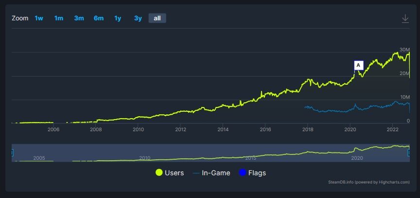The height and width of the screenshot is (198, 420).
Task: Set zoom range to 1w
Action: coord(39,18)
